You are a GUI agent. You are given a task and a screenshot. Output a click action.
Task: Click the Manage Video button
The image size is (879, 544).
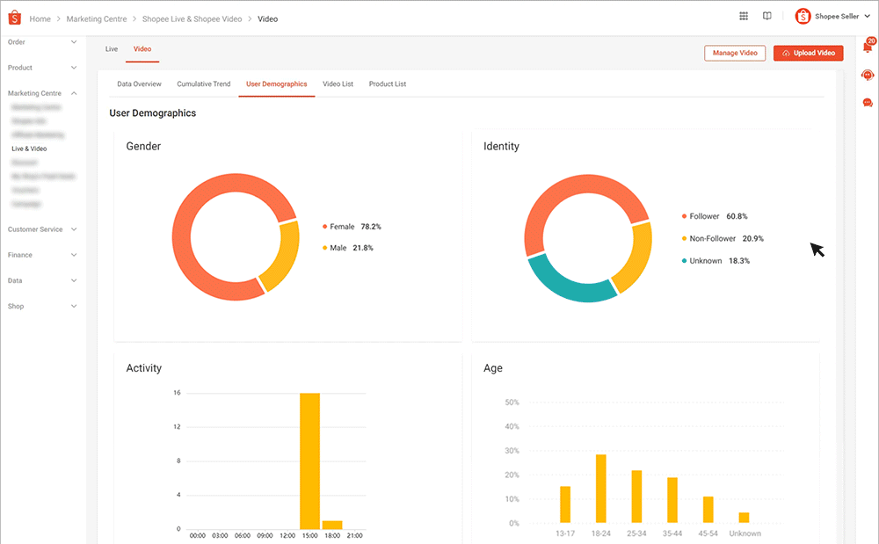735,53
